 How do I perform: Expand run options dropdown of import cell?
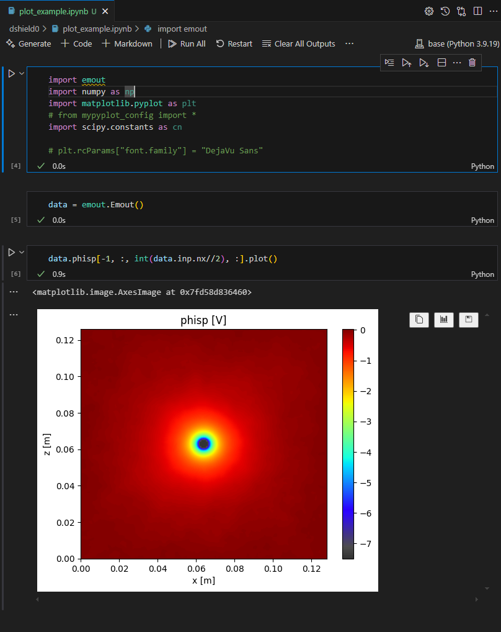click(22, 73)
